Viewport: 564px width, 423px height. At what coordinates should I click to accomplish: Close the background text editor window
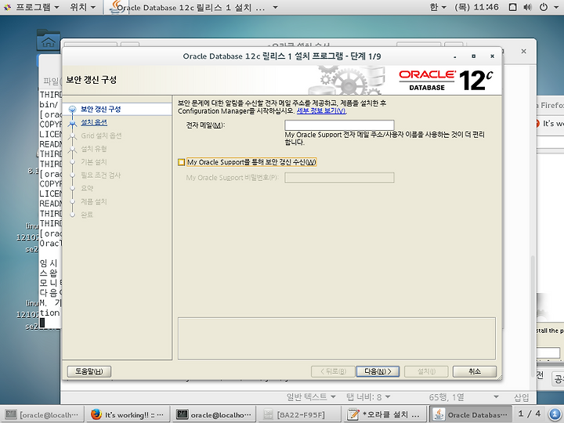pyautogui.click(x=524, y=52)
